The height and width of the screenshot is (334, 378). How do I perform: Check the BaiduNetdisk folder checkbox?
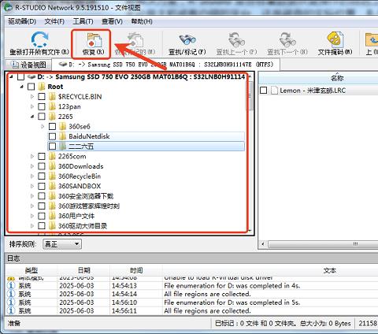pyautogui.click(x=53, y=136)
